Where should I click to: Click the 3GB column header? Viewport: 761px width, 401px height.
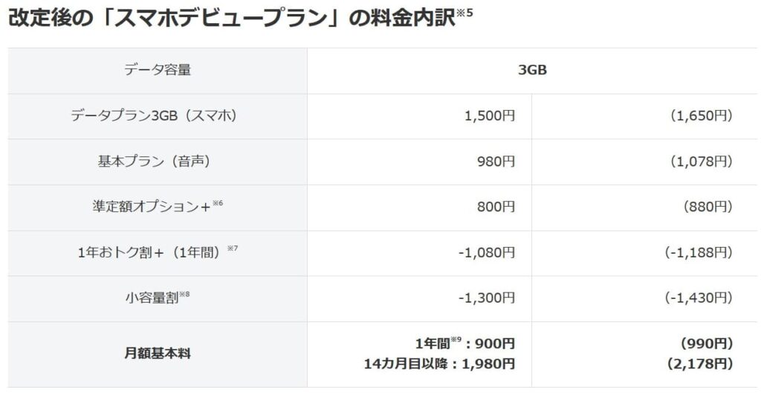(532, 71)
